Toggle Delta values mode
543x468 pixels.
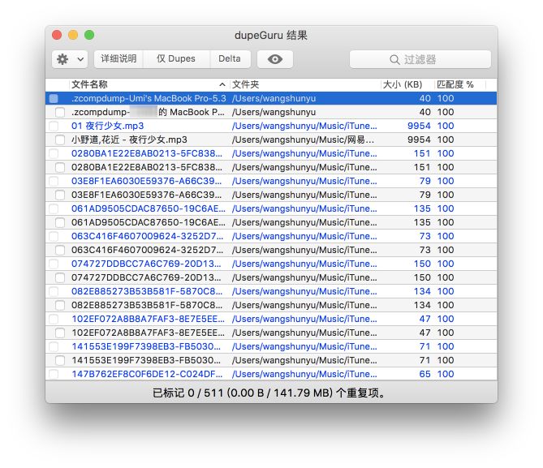coord(230,59)
